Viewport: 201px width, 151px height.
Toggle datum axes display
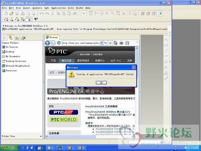(12, 19)
